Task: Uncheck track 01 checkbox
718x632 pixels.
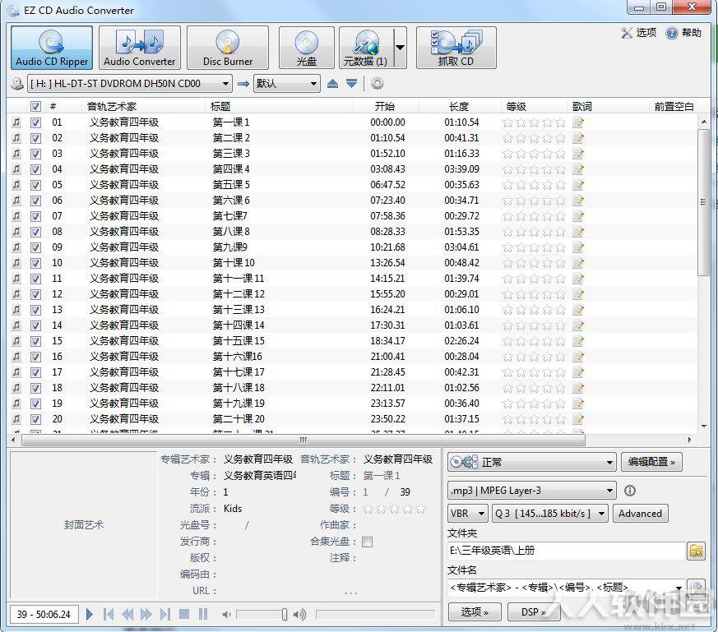Action: coord(35,122)
